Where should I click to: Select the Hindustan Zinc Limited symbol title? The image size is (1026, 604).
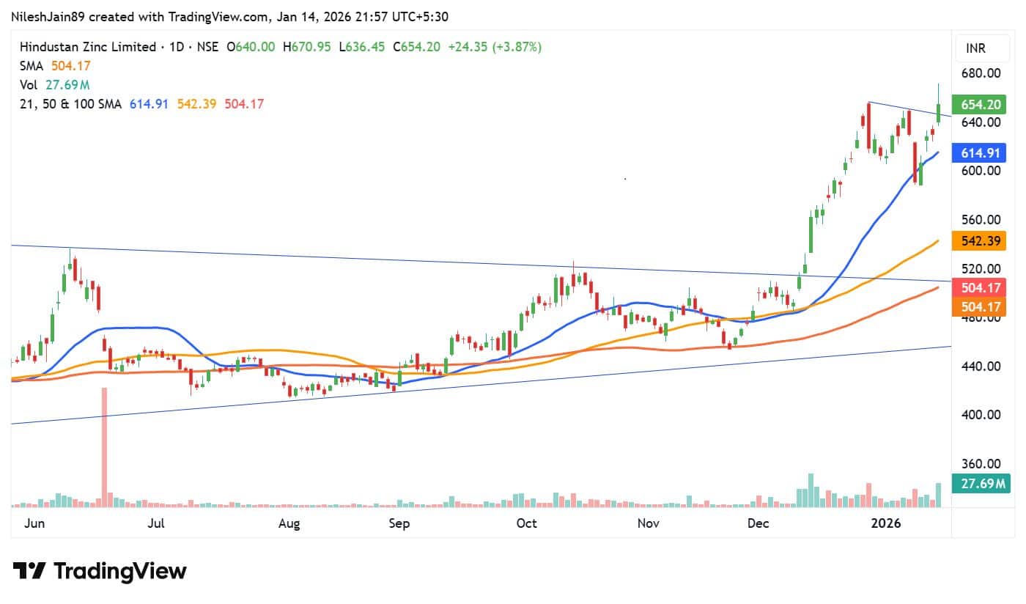(x=88, y=47)
